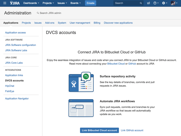181x136 pixels.
Task: Expand the Dashboards dropdown
Action: tap(31, 3)
